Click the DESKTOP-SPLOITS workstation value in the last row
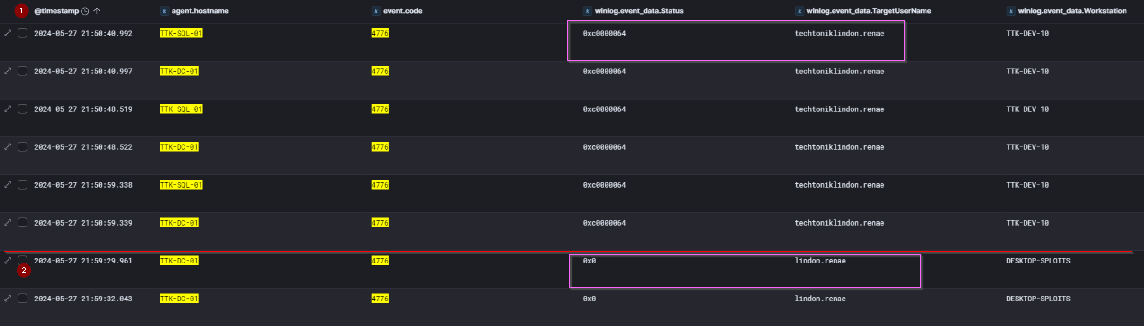Screen dimensions: 1144x326 1038,299
